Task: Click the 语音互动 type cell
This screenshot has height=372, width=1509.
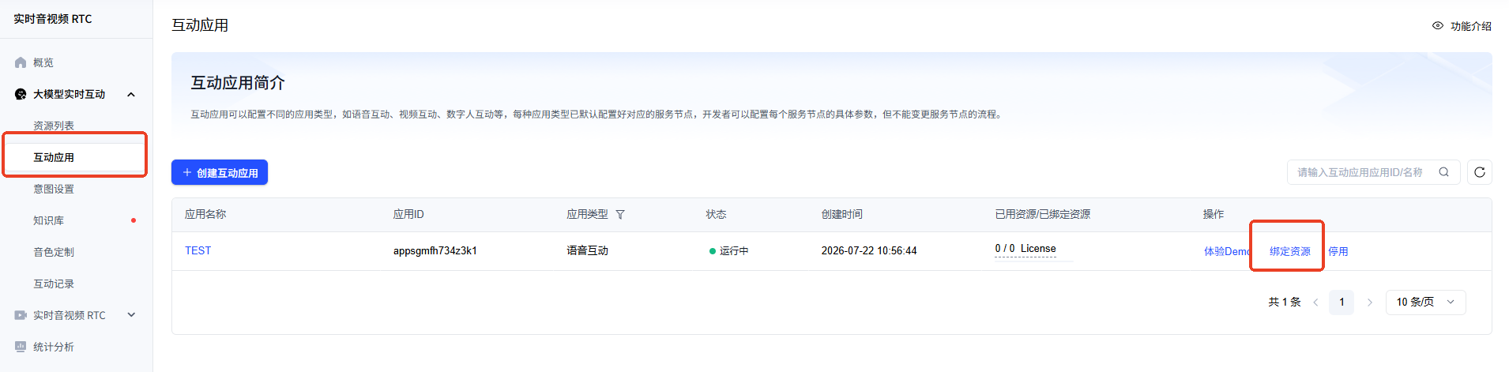Action: [588, 250]
